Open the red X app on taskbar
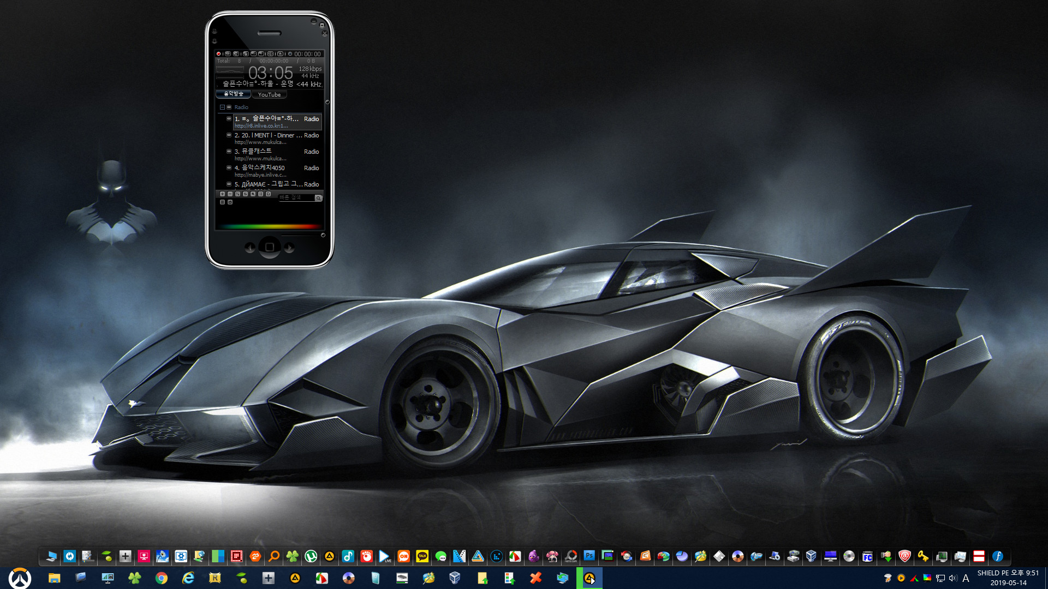1048x589 pixels. point(535,578)
